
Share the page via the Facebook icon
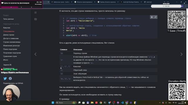(10, 78)
